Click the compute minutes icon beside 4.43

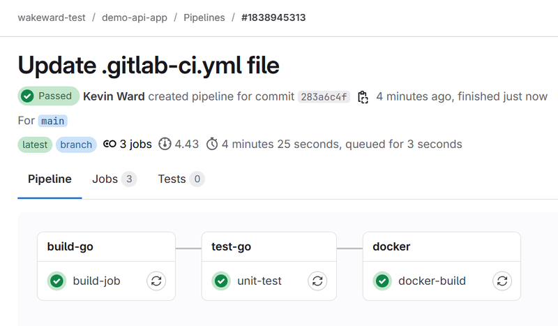click(165, 145)
